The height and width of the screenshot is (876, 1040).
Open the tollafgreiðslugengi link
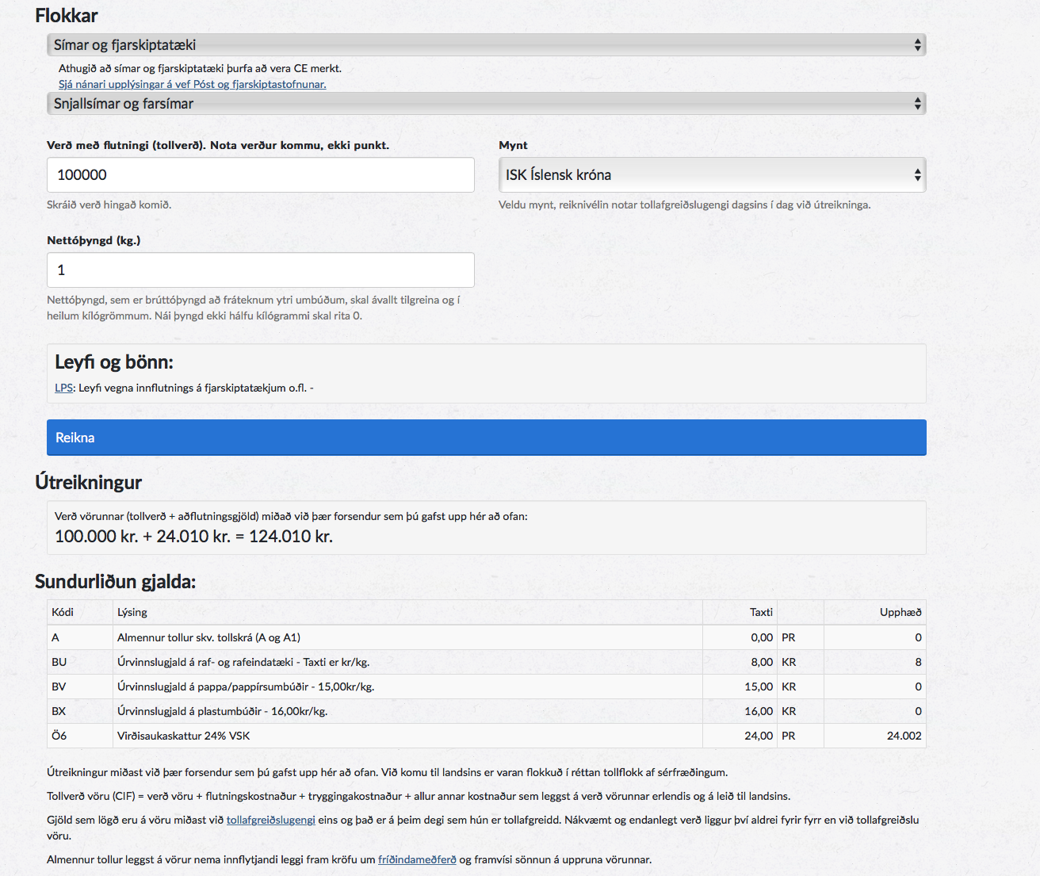pos(270,820)
